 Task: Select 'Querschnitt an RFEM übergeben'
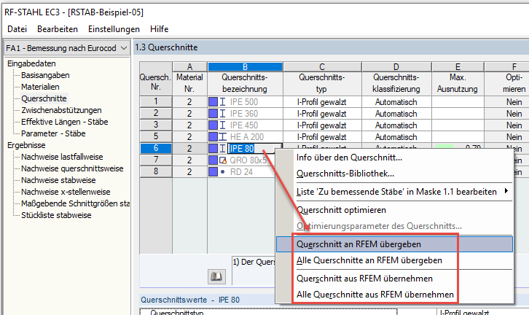(x=394, y=244)
